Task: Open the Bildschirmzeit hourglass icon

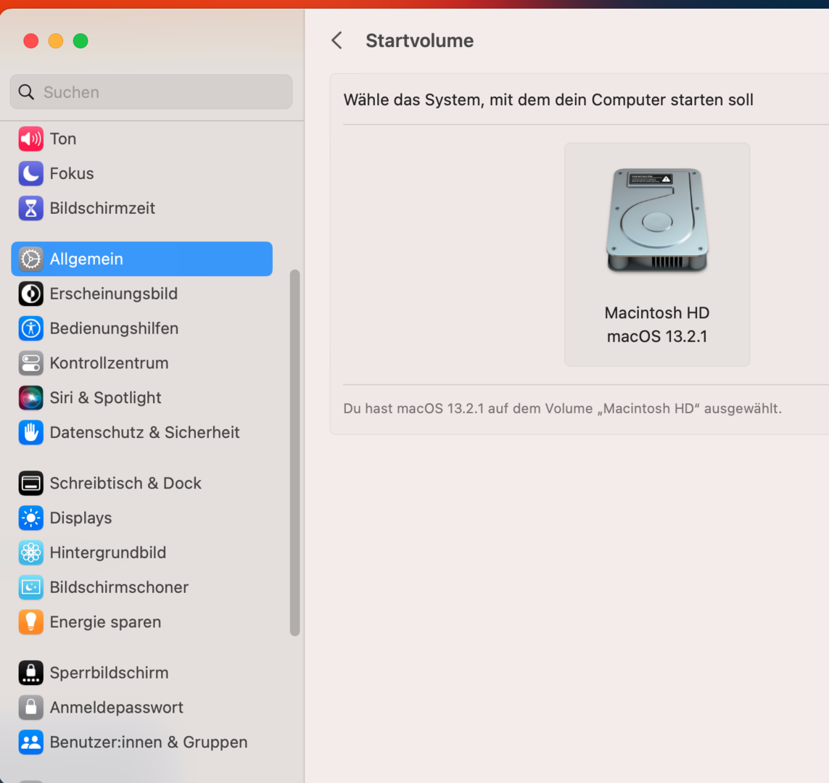Action: click(x=30, y=208)
